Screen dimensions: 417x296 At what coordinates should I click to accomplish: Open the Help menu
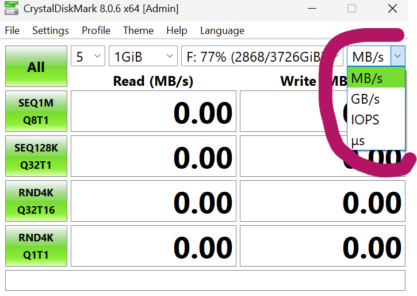point(177,31)
